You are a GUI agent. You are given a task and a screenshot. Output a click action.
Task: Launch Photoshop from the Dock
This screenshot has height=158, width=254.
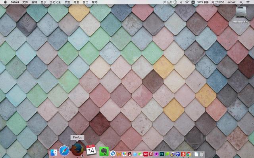[162, 154]
